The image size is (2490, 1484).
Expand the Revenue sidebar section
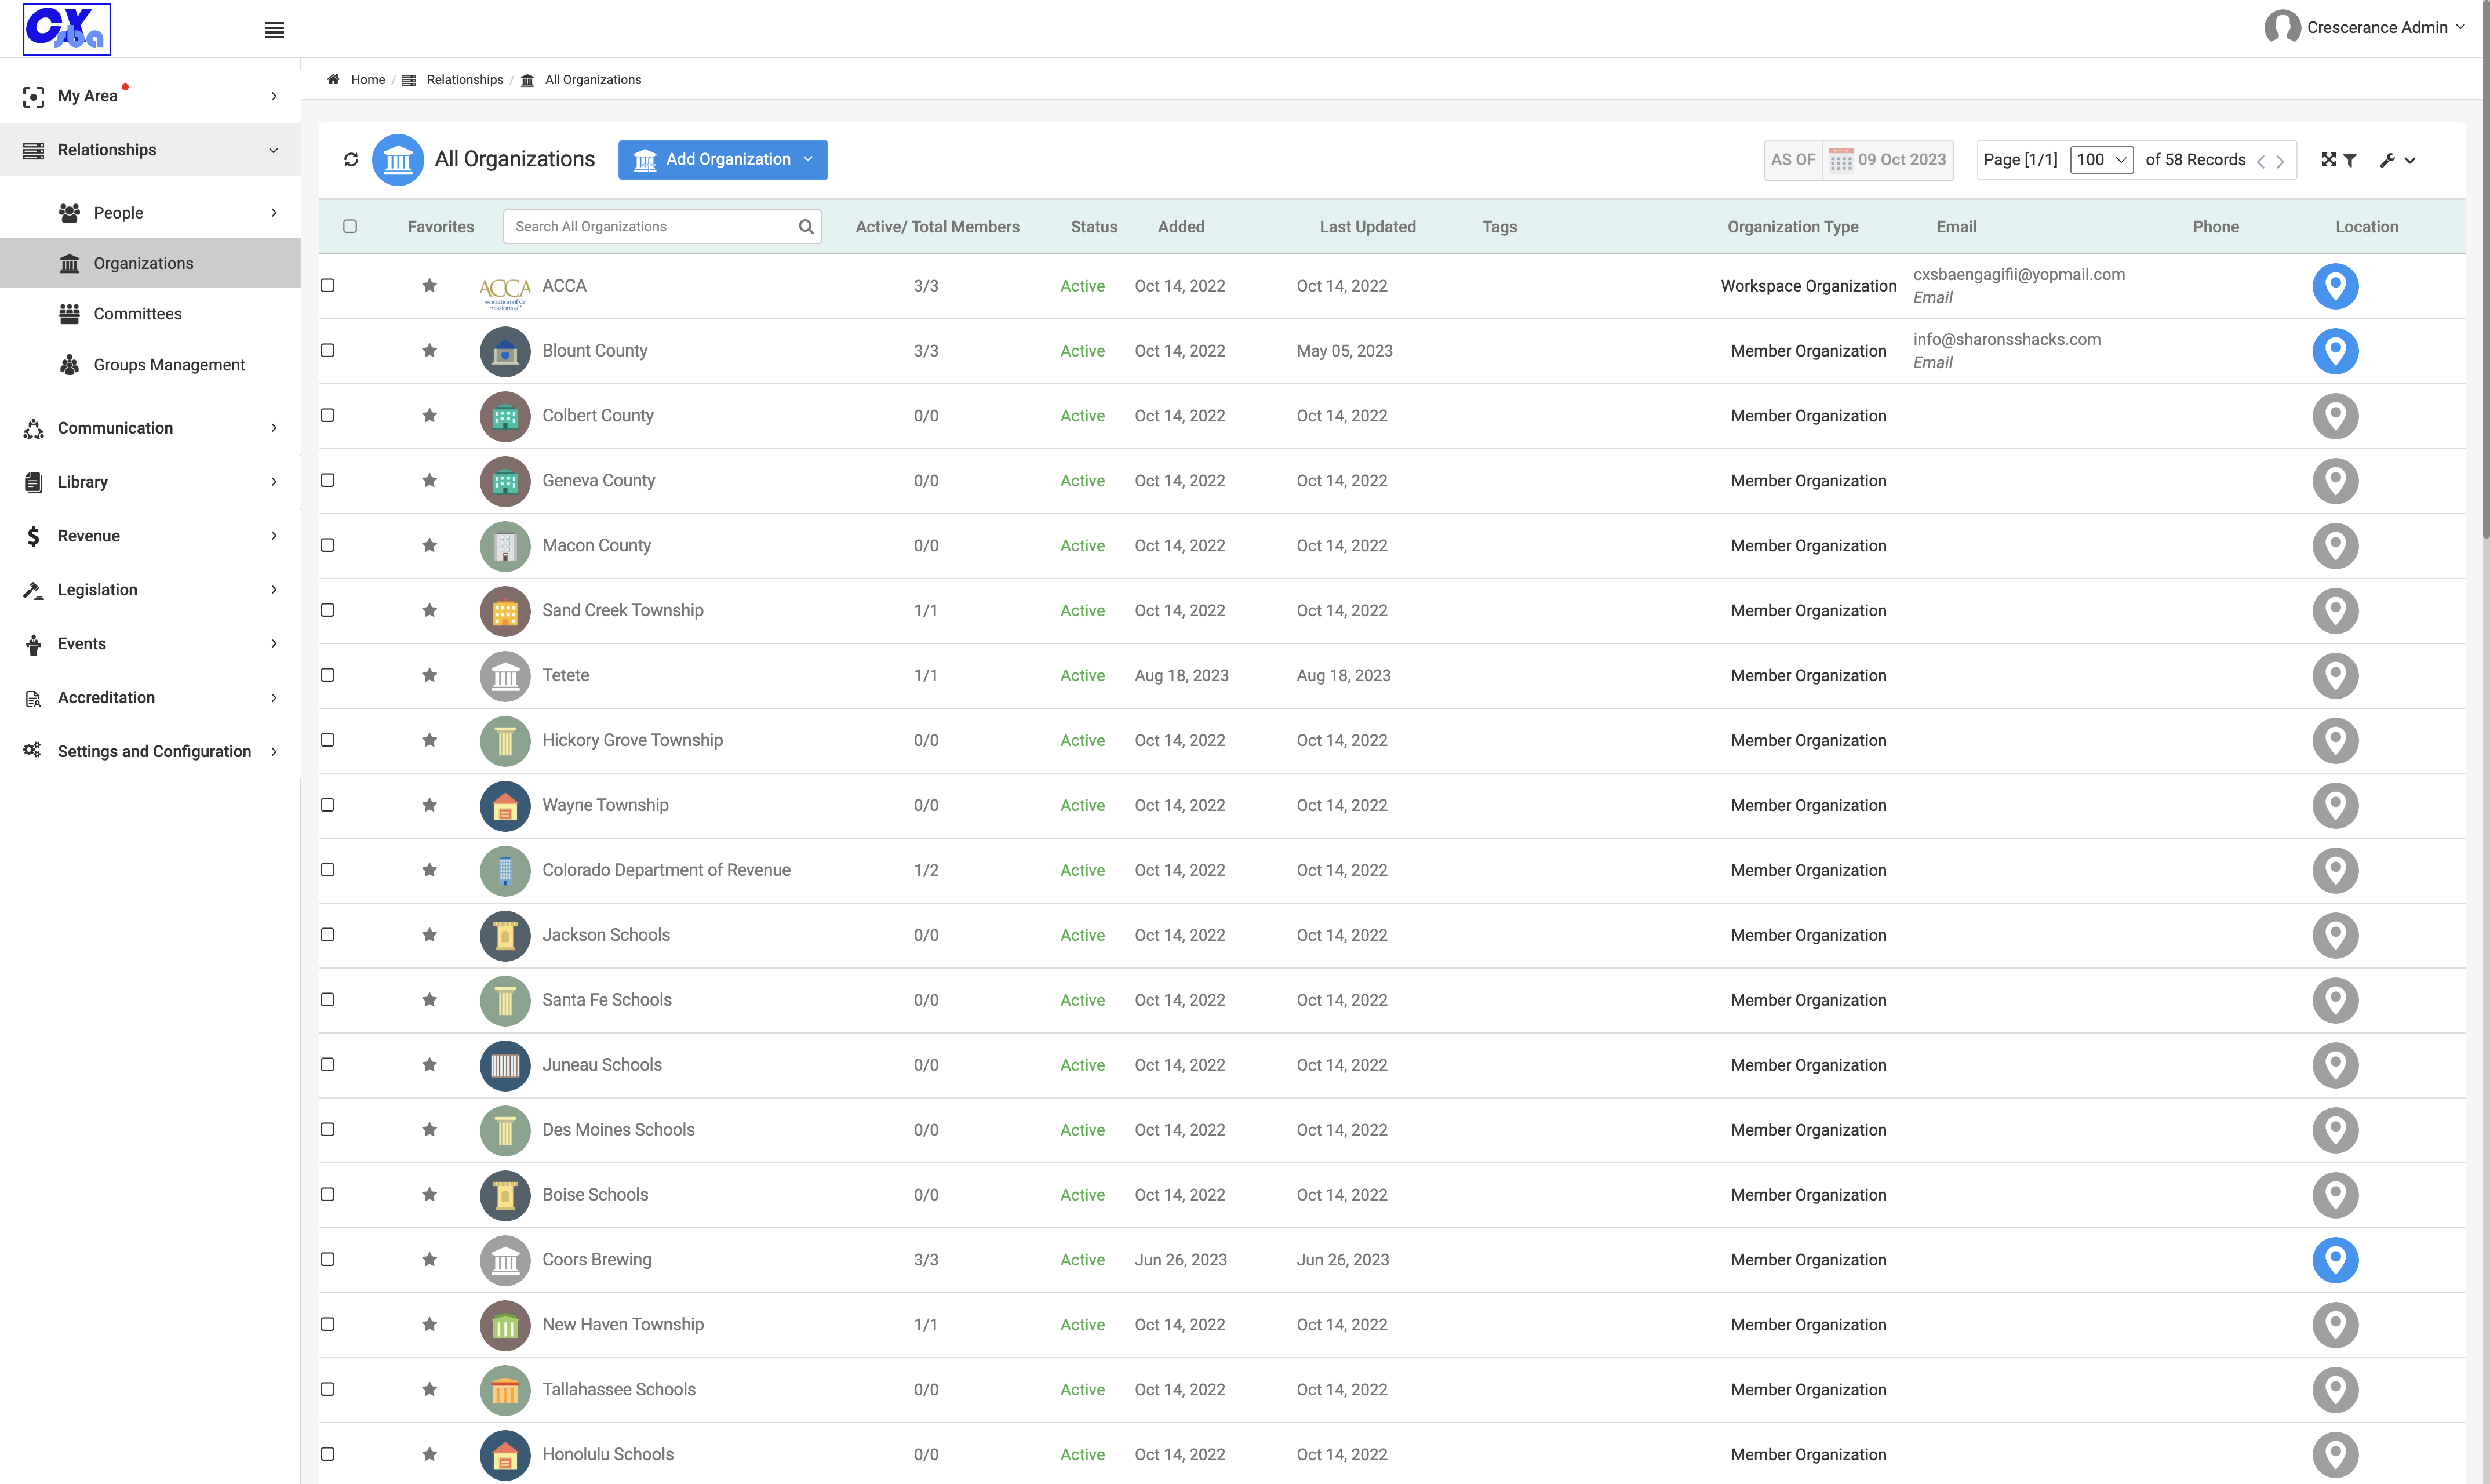pos(151,536)
